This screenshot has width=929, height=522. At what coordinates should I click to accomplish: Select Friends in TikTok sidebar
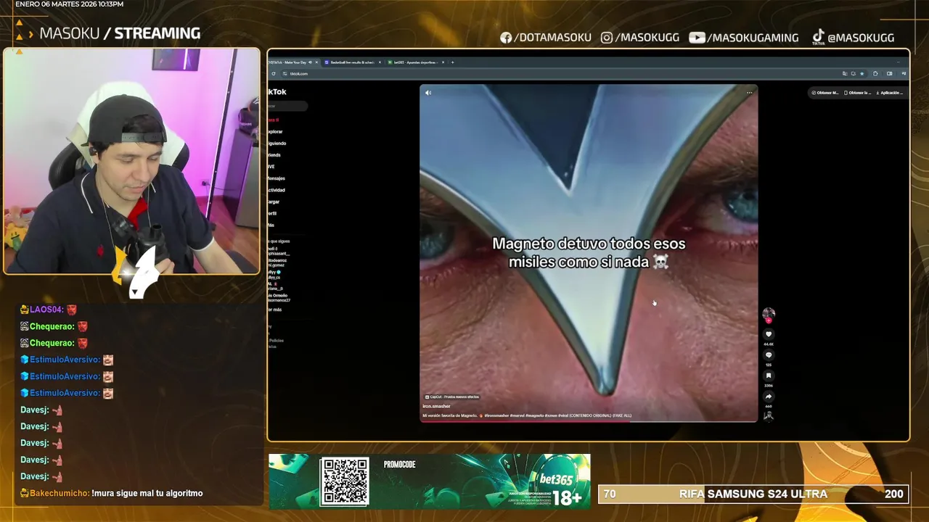pos(274,155)
